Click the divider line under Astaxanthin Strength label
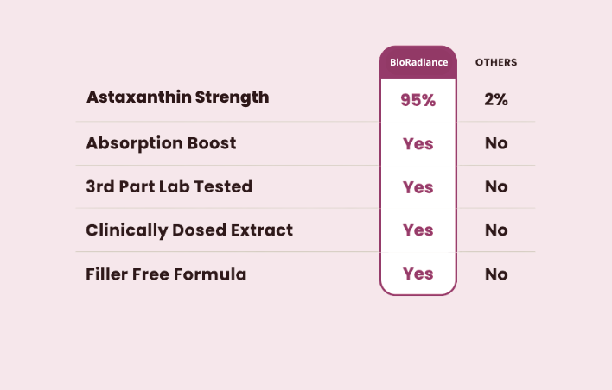The image size is (612, 390). click(x=225, y=122)
